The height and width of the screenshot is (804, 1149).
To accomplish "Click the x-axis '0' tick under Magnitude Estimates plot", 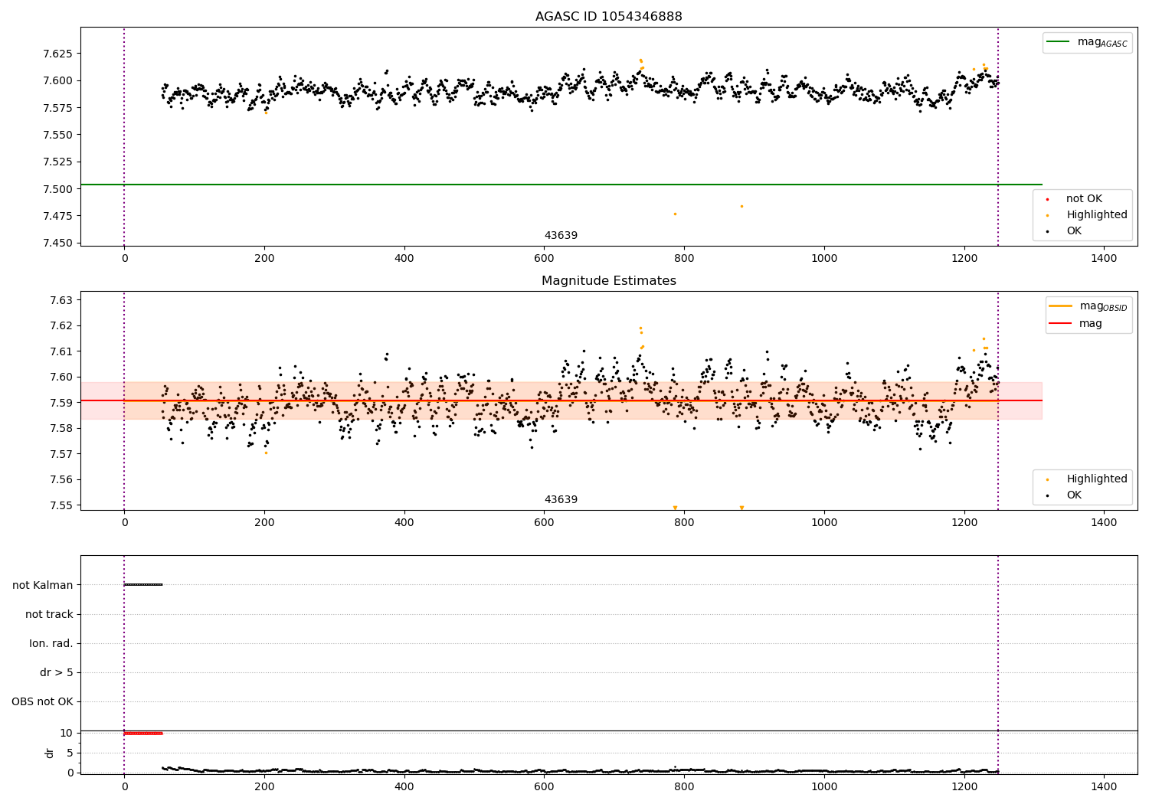I will 124,523.
